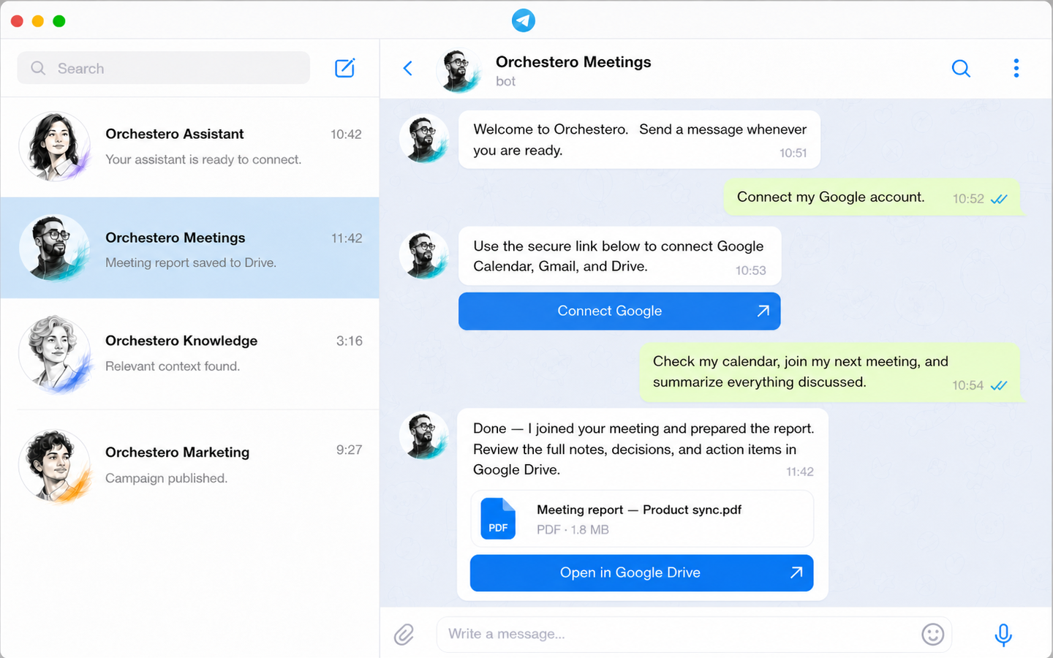Open the emoji picker smiley icon
The width and height of the screenshot is (1053, 658).
pos(932,634)
